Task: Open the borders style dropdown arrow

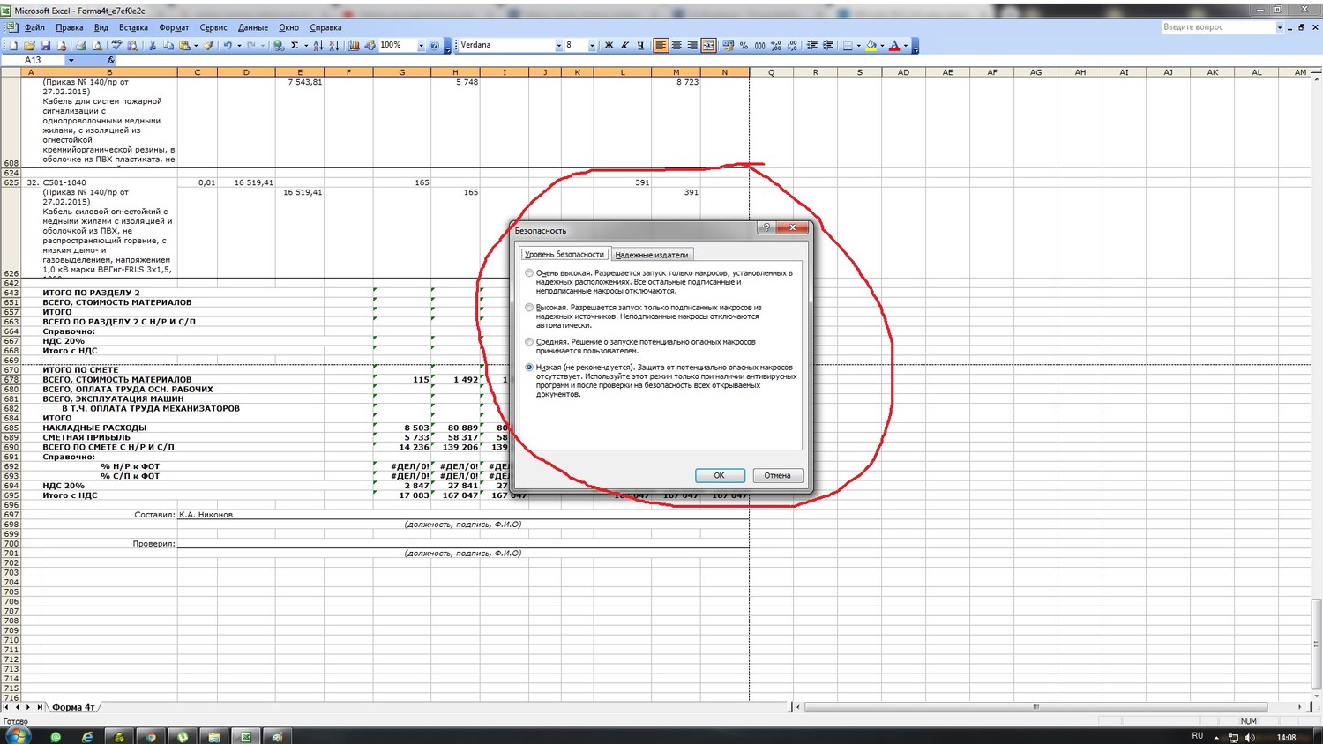Action: coord(858,45)
